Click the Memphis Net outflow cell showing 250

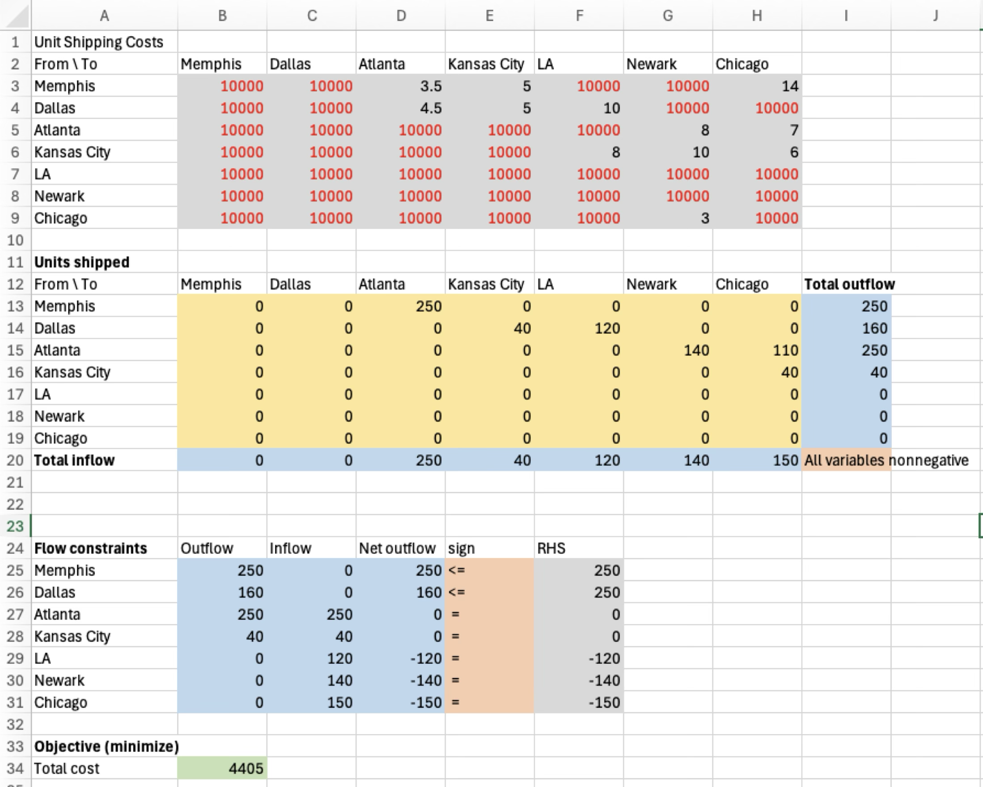click(x=401, y=571)
